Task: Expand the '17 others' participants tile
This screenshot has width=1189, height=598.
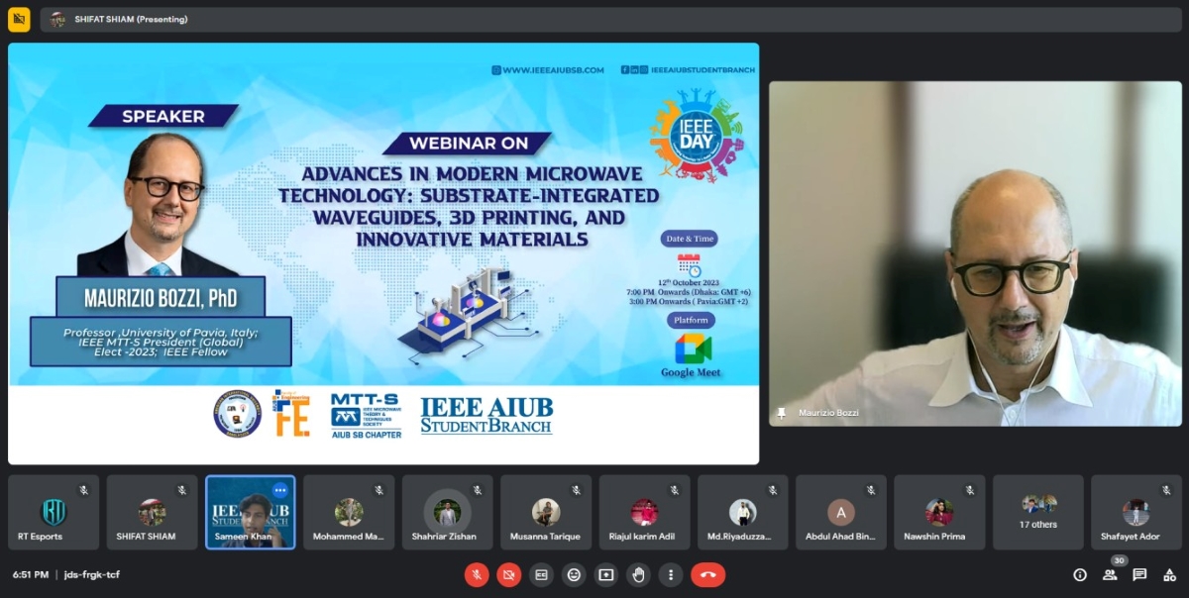Action: pyautogui.click(x=1038, y=512)
